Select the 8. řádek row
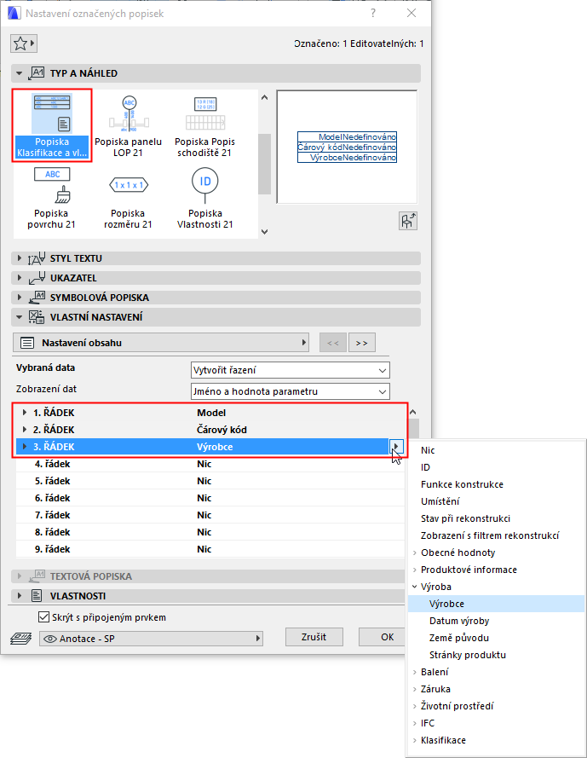Viewport: 587px width, 758px height. click(210, 532)
